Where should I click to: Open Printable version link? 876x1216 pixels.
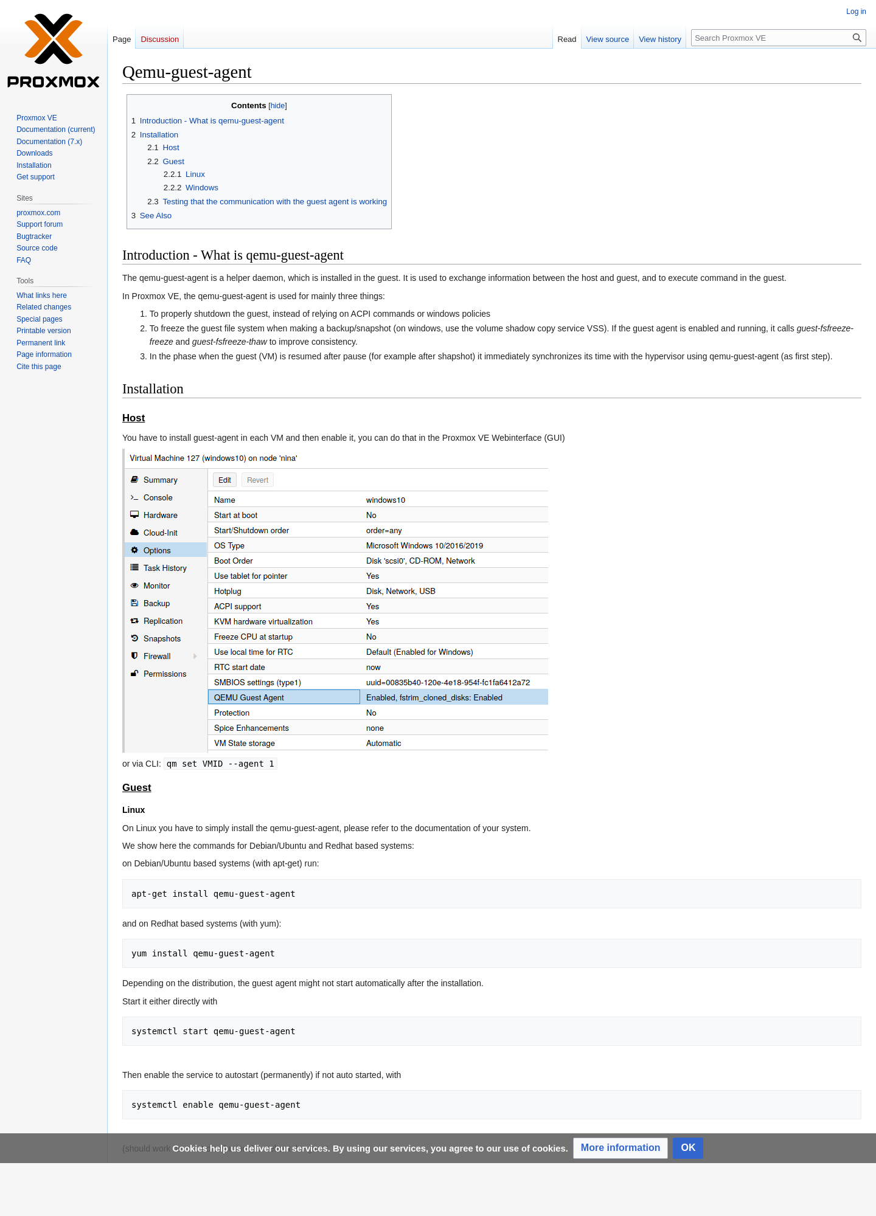44,331
